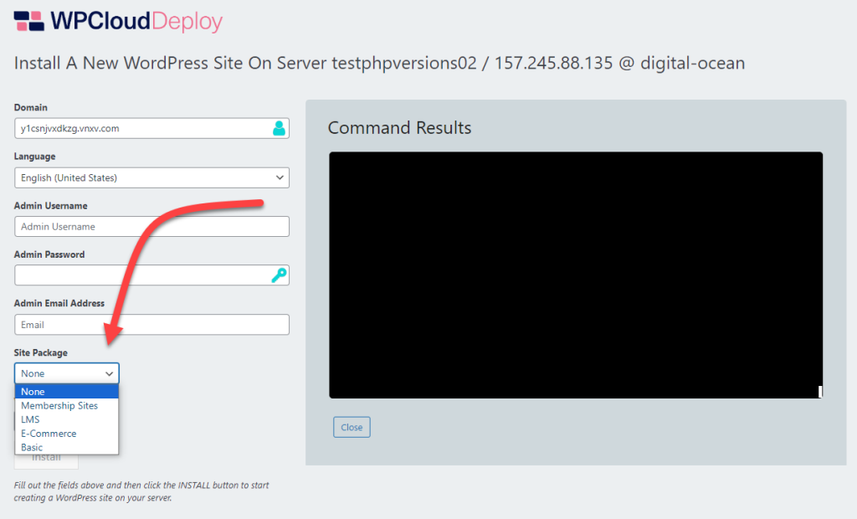The height and width of the screenshot is (519, 857).
Task: Click the Admin Password input box
Action: (141, 275)
